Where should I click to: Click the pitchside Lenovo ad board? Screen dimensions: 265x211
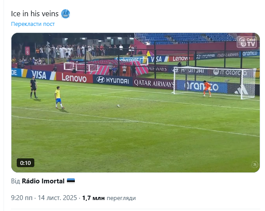point(74,78)
